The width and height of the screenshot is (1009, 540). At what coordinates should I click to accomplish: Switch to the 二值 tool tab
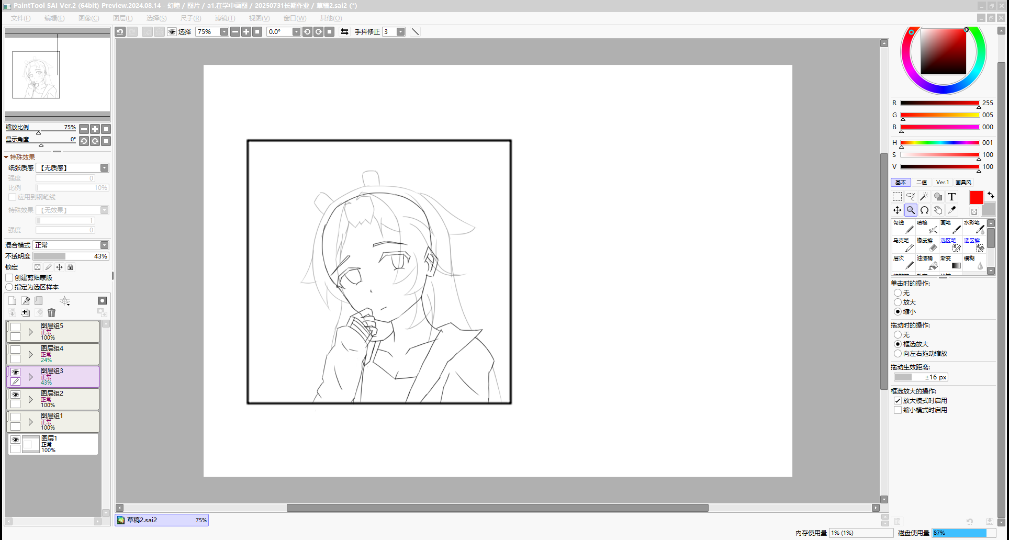click(922, 183)
